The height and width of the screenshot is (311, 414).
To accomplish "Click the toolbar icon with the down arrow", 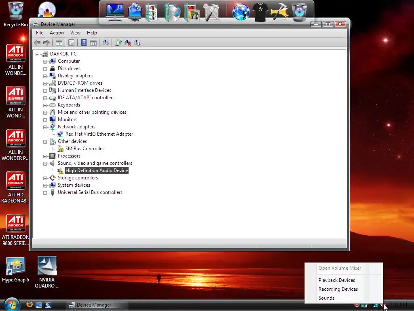I will pos(137,43).
